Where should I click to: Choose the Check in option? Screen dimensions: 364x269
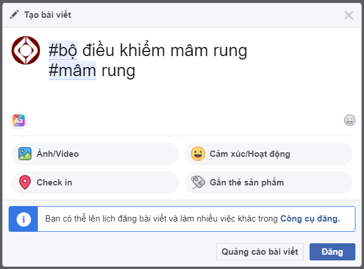(x=54, y=183)
